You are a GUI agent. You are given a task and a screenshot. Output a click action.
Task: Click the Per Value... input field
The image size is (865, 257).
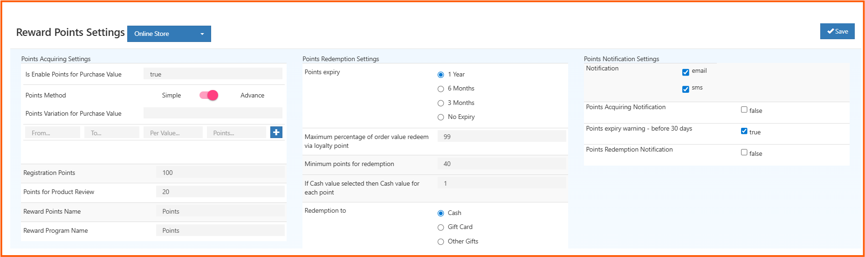(173, 132)
